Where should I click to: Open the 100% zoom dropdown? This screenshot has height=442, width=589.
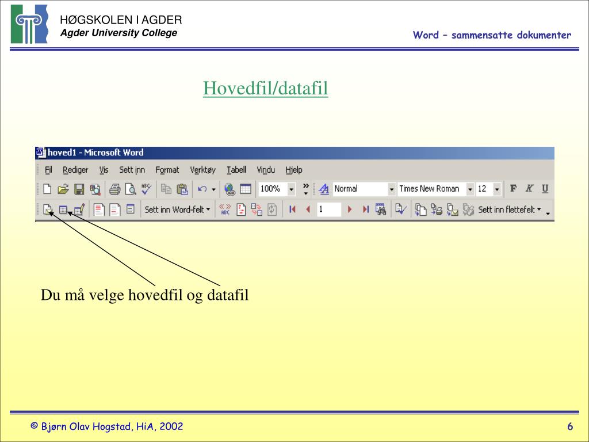tap(291, 189)
